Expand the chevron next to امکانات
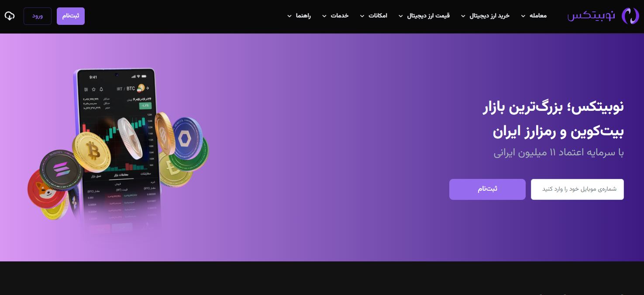The image size is (644, 295). tap(362, 16)
